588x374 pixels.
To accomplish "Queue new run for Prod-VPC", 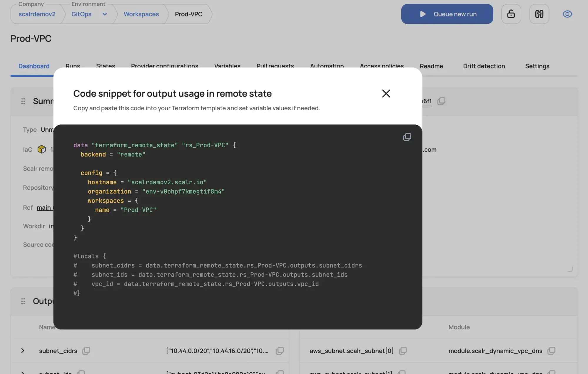I will click(x=447, y=14).
